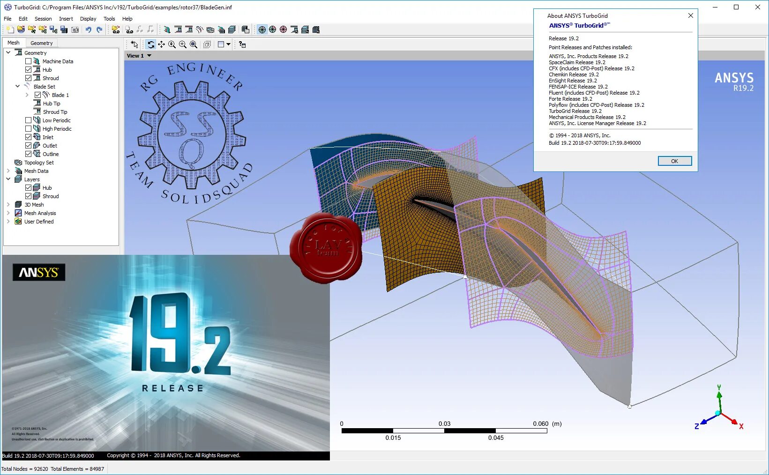Image resolution: width=769 pixels, height=475 pixels.
Task: Toggle the Blade 1 checkbox
Action: pos(38,95)
